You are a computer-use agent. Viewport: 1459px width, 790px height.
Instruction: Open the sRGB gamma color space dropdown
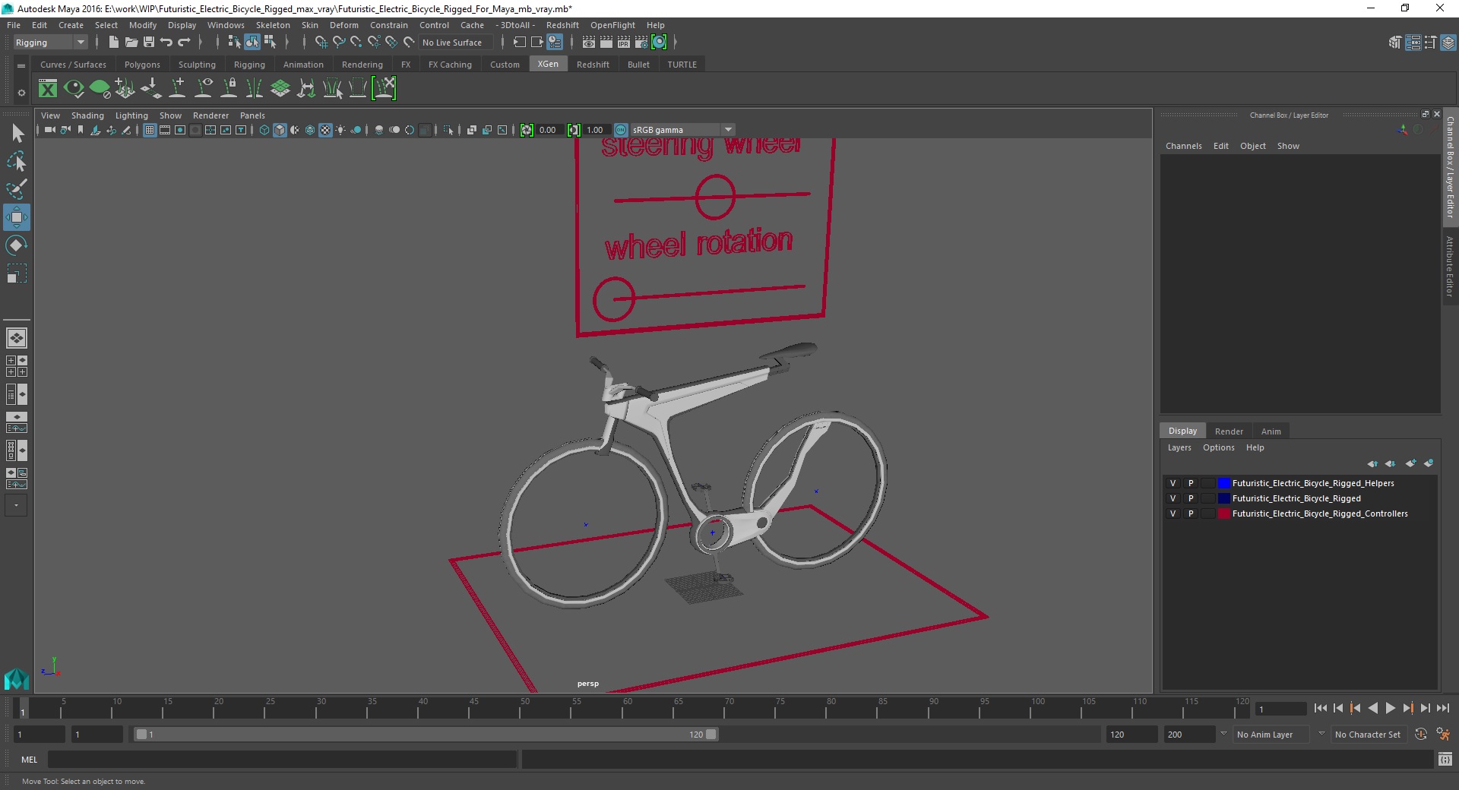[682, 130]
